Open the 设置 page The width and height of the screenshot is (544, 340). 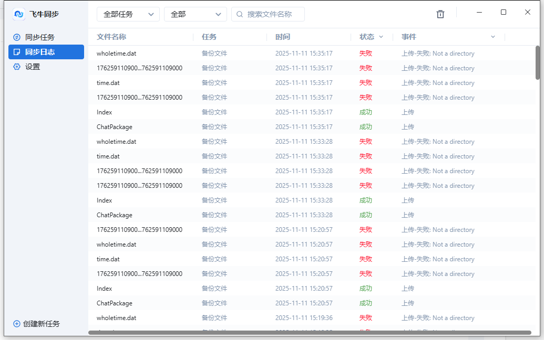(33, 67)
